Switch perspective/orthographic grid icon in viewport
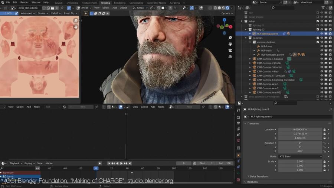The height and width of the screenshot is (188, 334). pyautogui.click(x=230, y=57)
